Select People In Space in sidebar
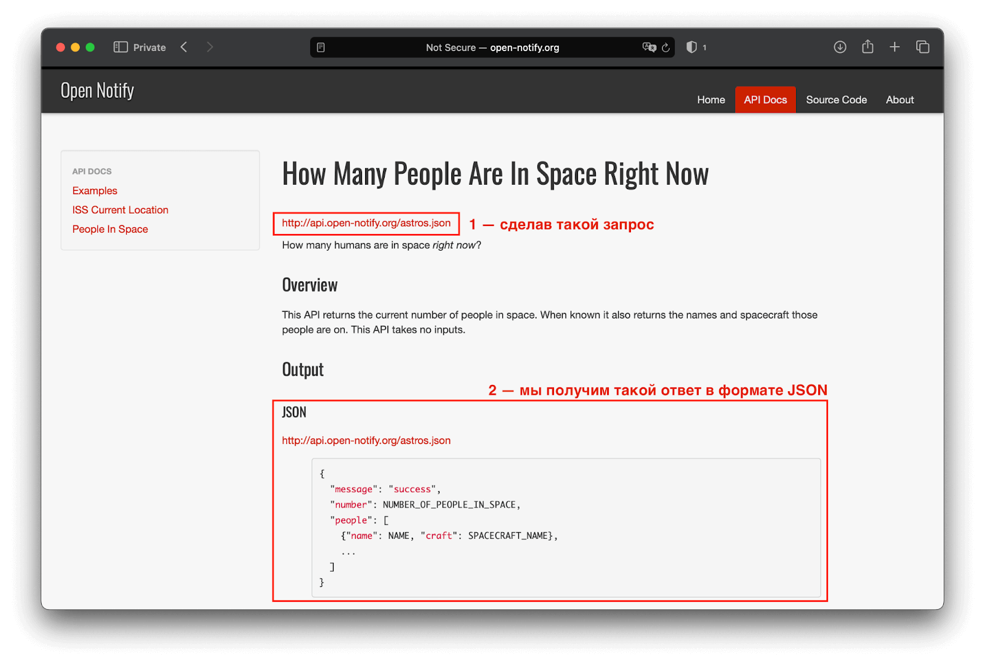985x664 pixels. pyautogui.click(x=110, y=229)
